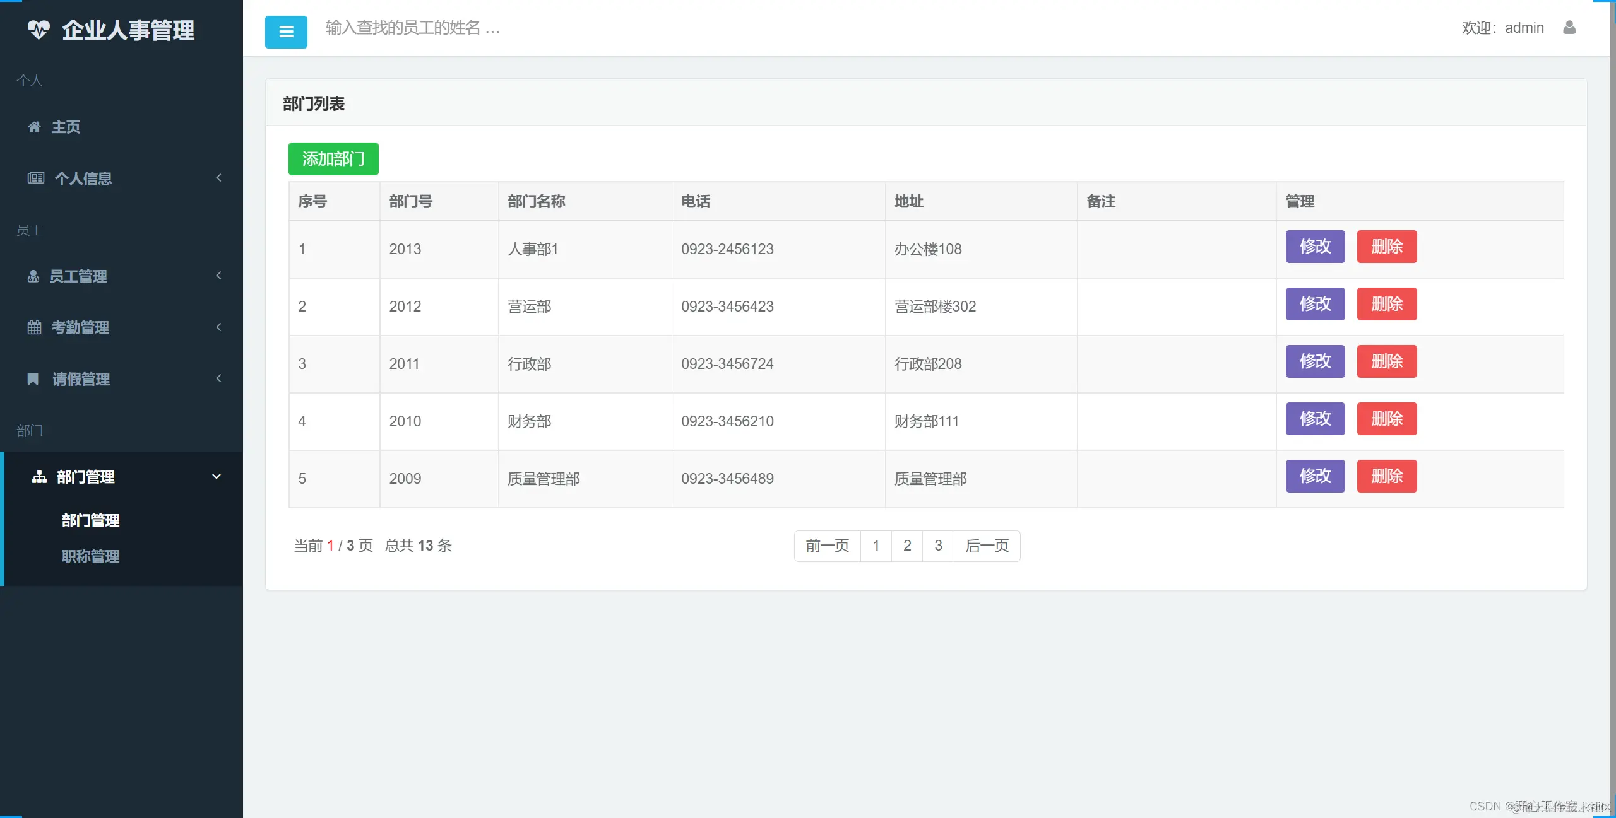Toggle sidebar with hamburger menu button

(286, 32)
